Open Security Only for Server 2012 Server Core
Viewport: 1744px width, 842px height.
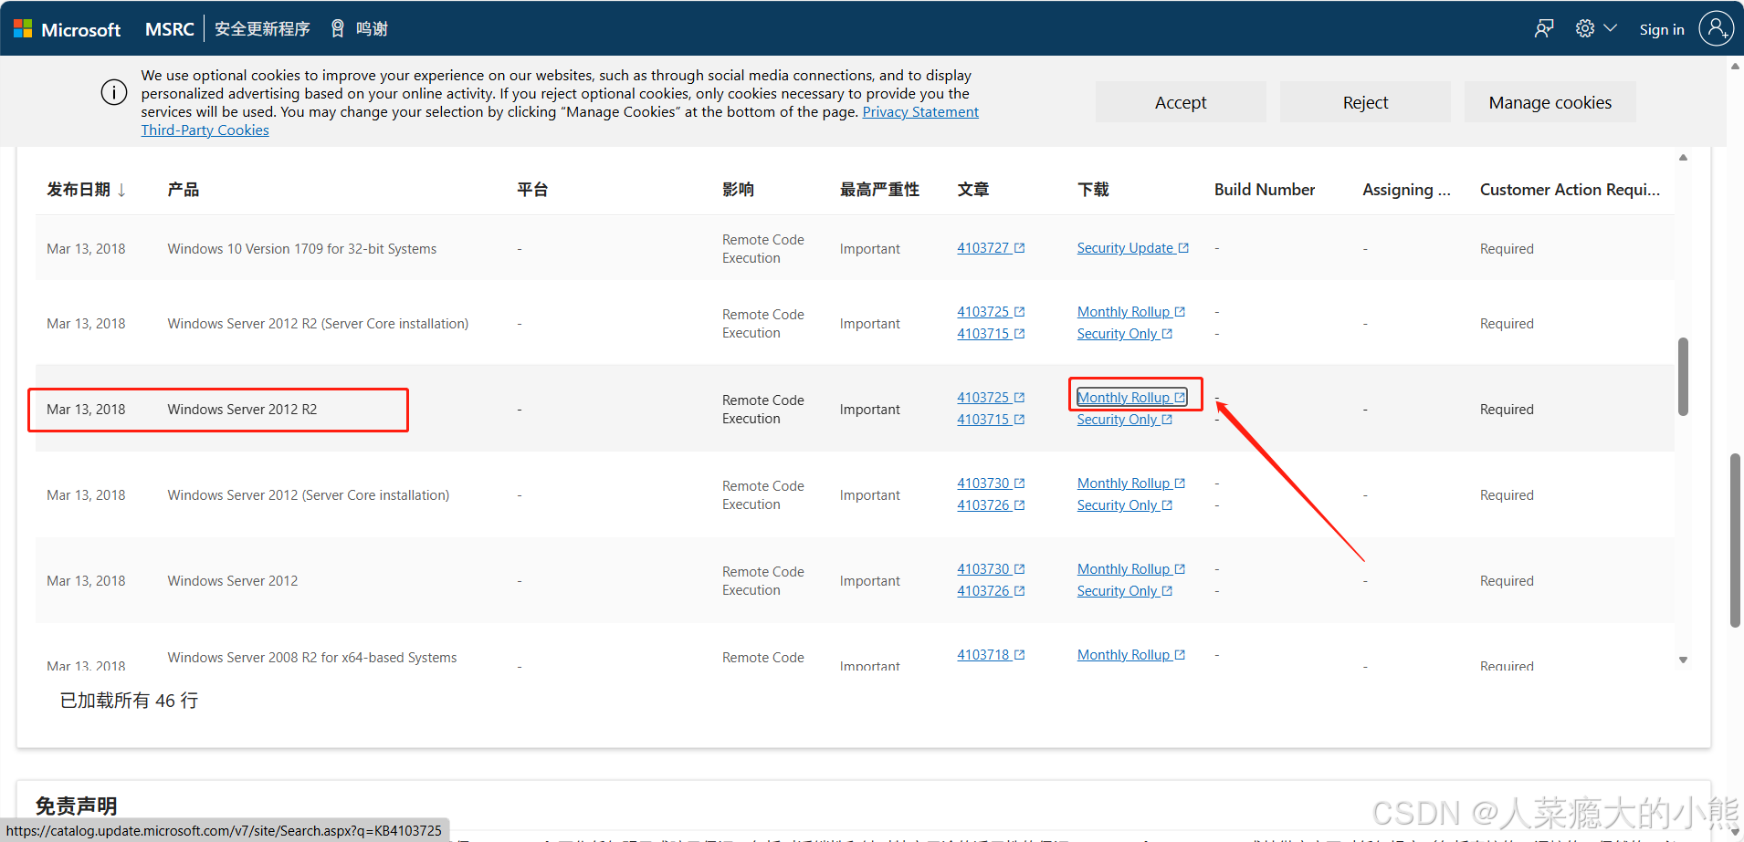pos(1124,505)
